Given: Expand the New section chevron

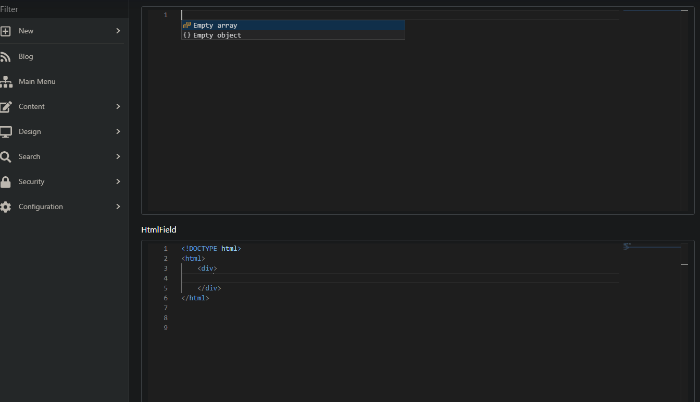Looking at the screenshot, I should (118, 31).
